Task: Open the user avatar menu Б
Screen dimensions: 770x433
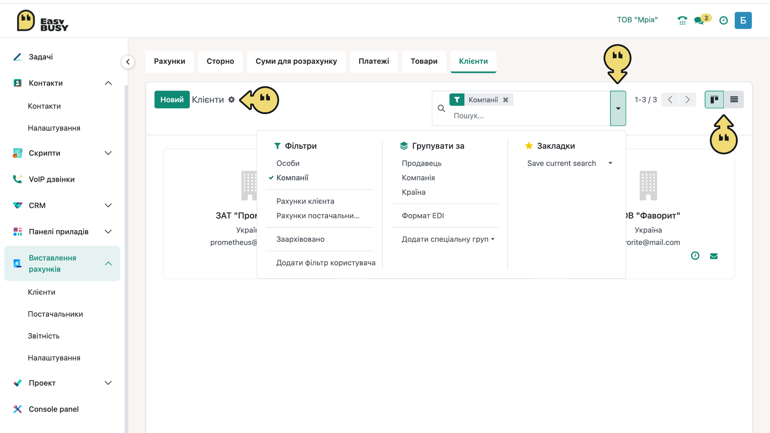Action: pos(743,20)
